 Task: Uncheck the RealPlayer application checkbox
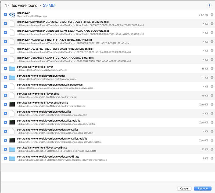coord(5,14)
